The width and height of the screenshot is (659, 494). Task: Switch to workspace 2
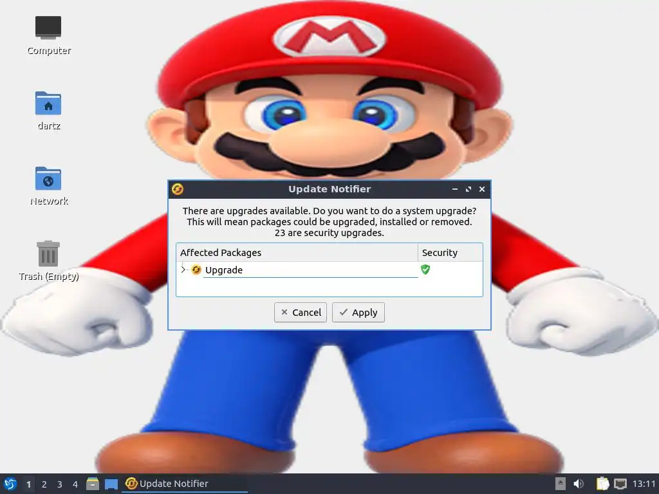pos(44,484)
